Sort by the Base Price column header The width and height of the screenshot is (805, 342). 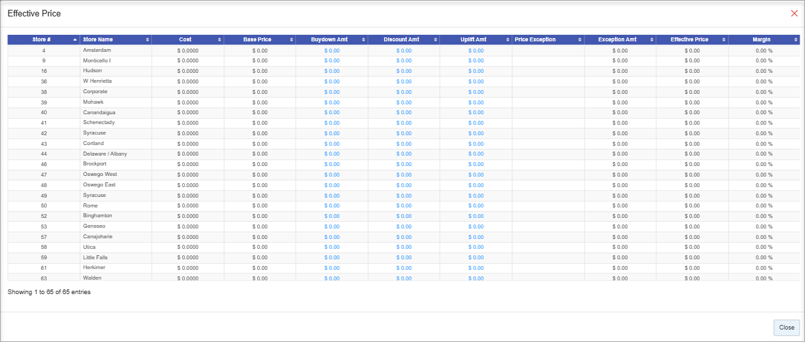point(259,40)
